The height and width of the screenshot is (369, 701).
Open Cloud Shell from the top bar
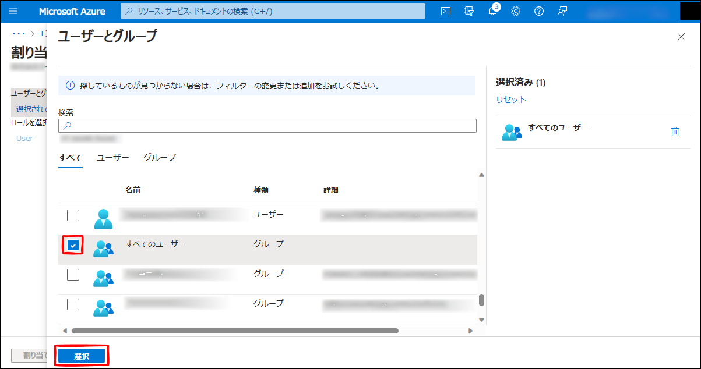click(x=446, y=11)
